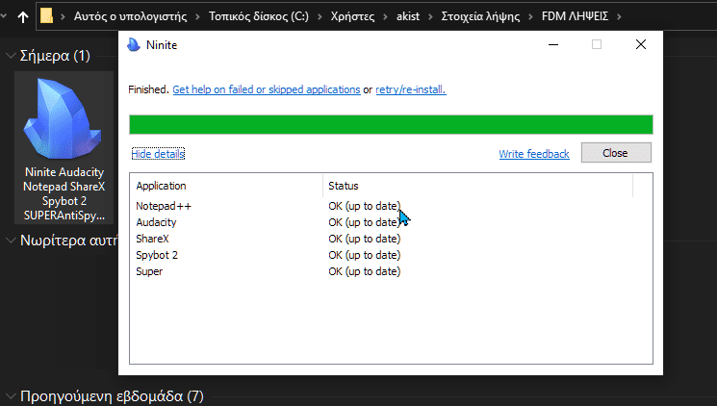Navigate to FDM ΛΗΨΕΙΣ breadcrumb
The height and width of the screenshot is (406, 717).
575,16
